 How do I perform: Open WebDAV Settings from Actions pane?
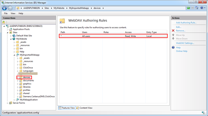[x=185, y=43]
